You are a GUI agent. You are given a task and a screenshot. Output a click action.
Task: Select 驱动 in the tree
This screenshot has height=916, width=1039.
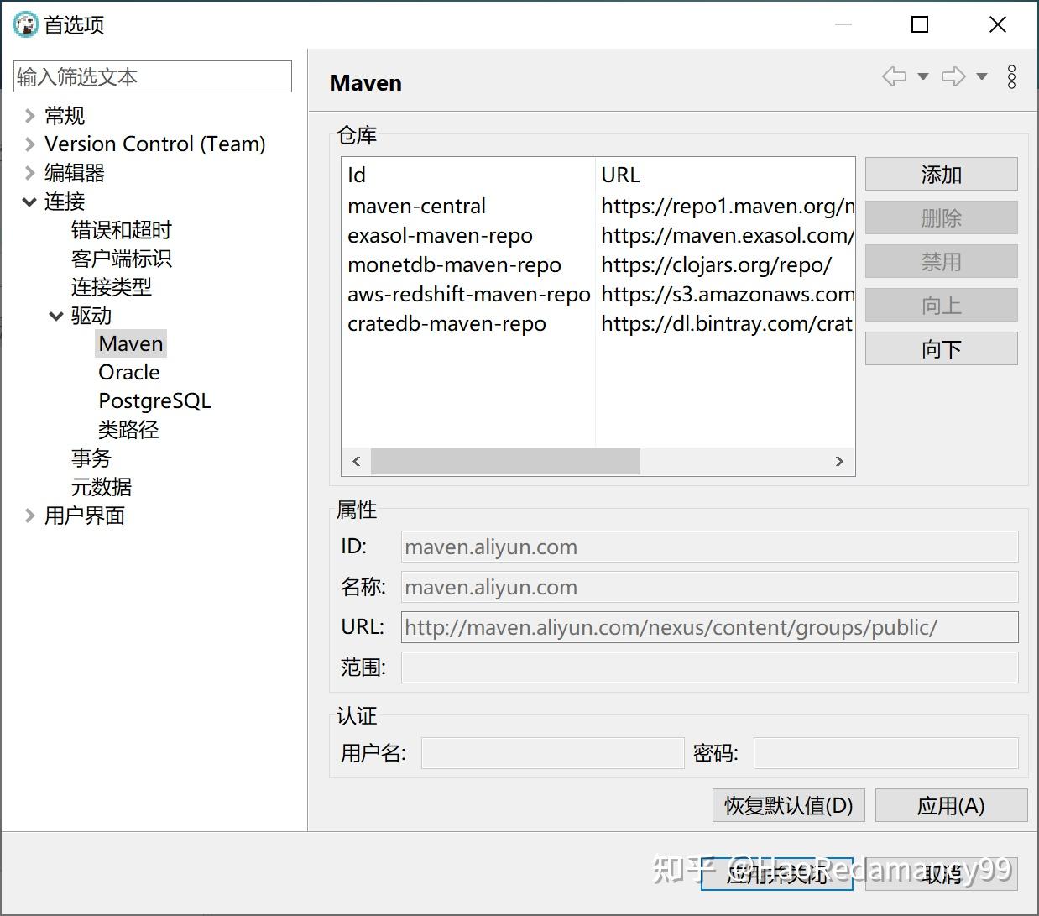[x=91, y=316]
